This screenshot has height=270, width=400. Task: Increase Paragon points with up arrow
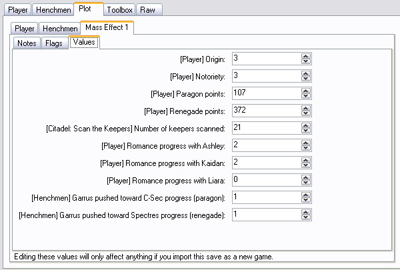point(306,91)
